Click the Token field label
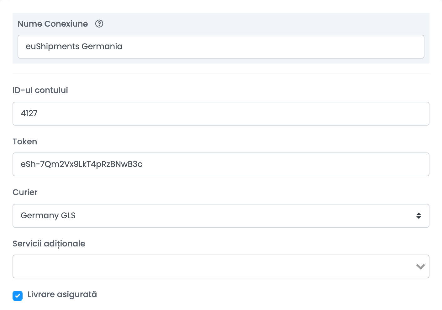Screen dimensions: 442x310 point(25,142)
